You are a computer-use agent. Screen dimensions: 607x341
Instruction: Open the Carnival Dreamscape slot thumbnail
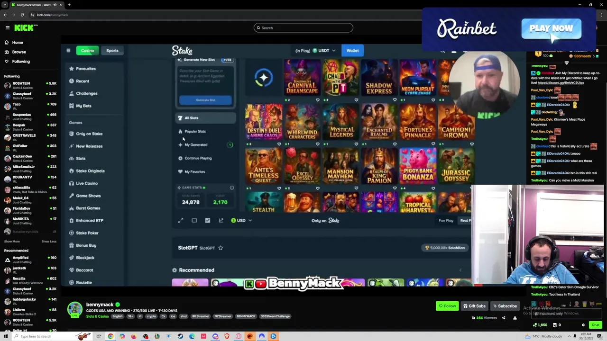pyautogui.click(x=302, y=78)
